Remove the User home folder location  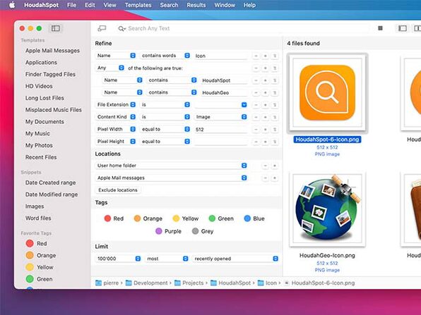point(266,166)
